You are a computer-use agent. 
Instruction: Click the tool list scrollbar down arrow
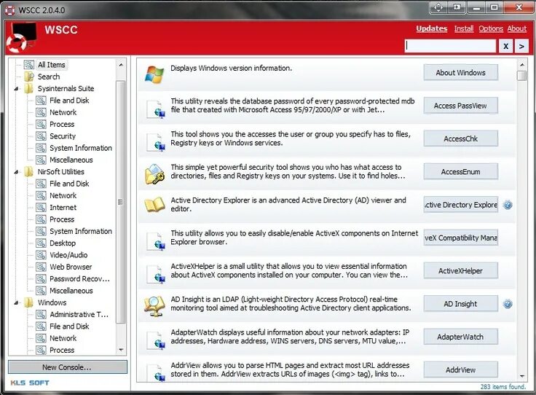(x=522, y=376)
